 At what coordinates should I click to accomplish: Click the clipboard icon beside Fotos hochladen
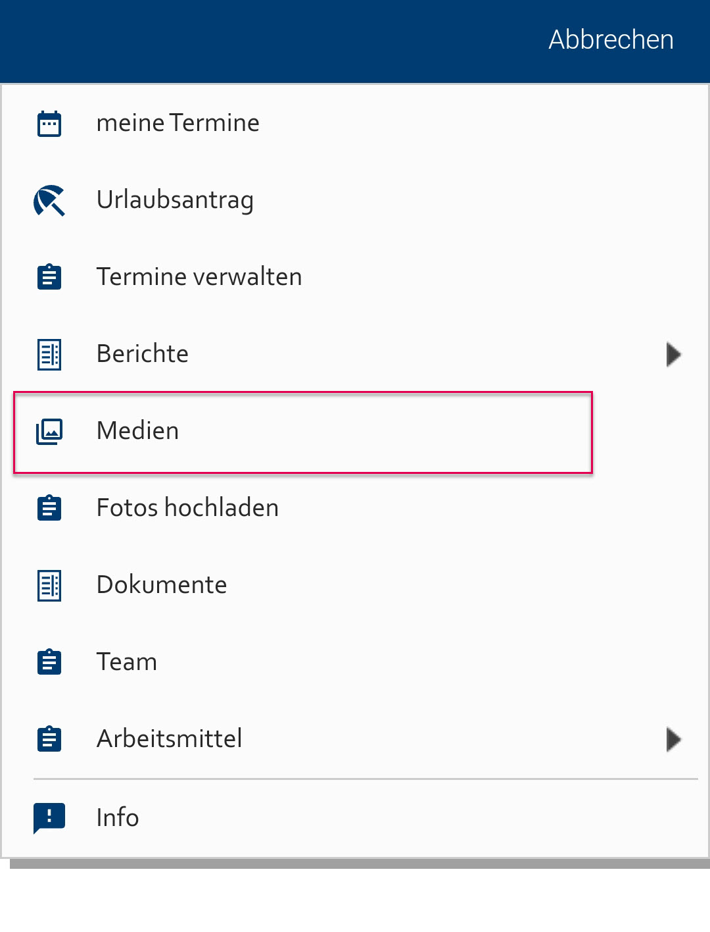(49, 508)
